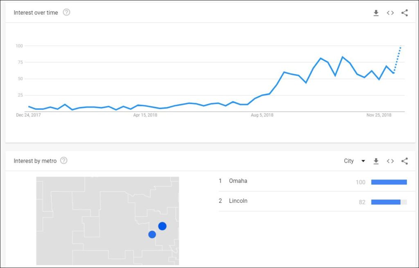This screenshot has height=268, width=419.
Task: Click the Interest by metro heading
Action: pyautogui.click(x=35, y=161)
